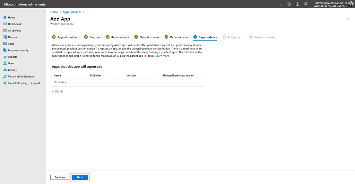This screenshot has height=184, width=355.
Task: Open Troubleshooting + support in sidebar
Action: pos(24,83)
